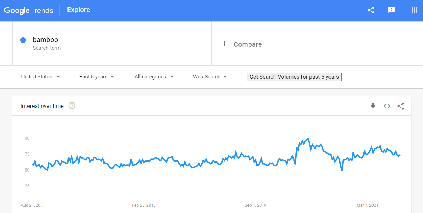Click the share icon in the header
Viewport: 423px width, 213px height.
[371, 10]
